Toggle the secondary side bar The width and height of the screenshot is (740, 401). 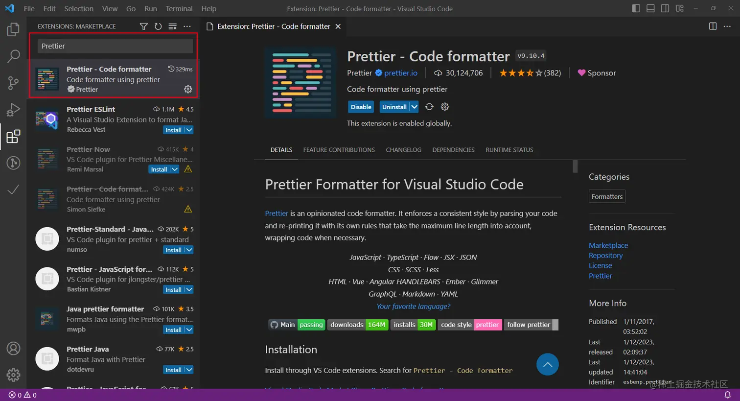pos(665,8)
